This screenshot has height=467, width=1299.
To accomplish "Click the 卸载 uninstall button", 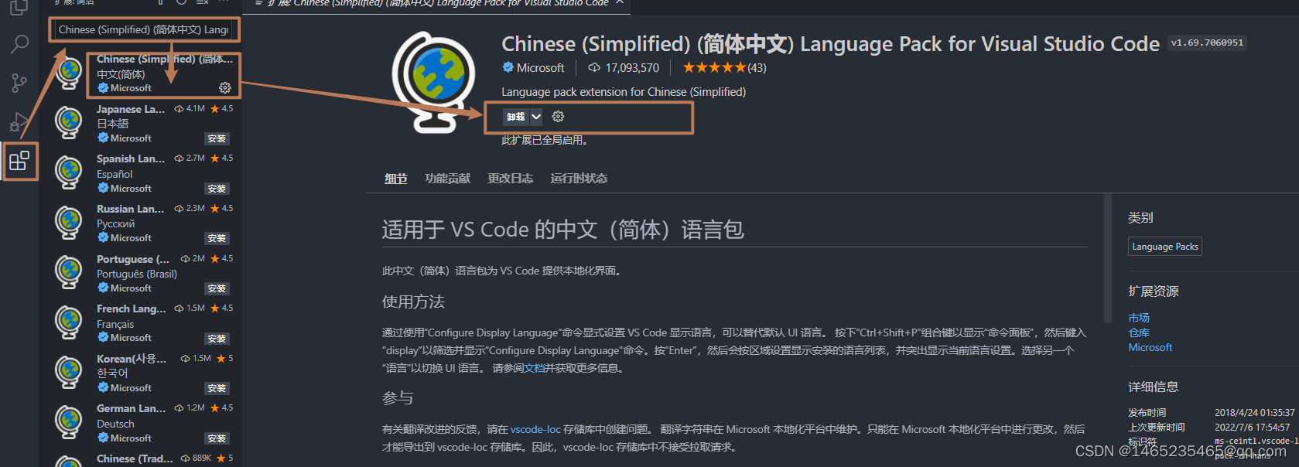I will click(x=515, y=117).
